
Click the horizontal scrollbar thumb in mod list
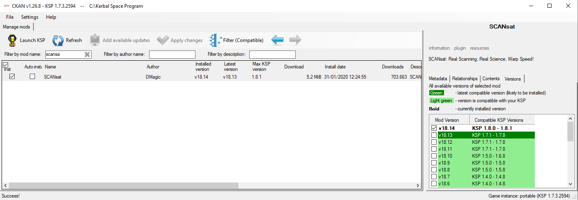pos(123,185)
